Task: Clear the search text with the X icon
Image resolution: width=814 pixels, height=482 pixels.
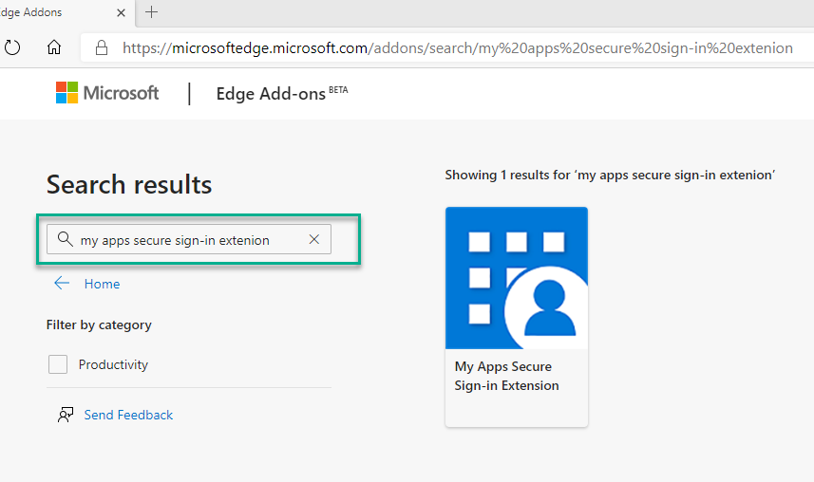Action: coord(314,239)
